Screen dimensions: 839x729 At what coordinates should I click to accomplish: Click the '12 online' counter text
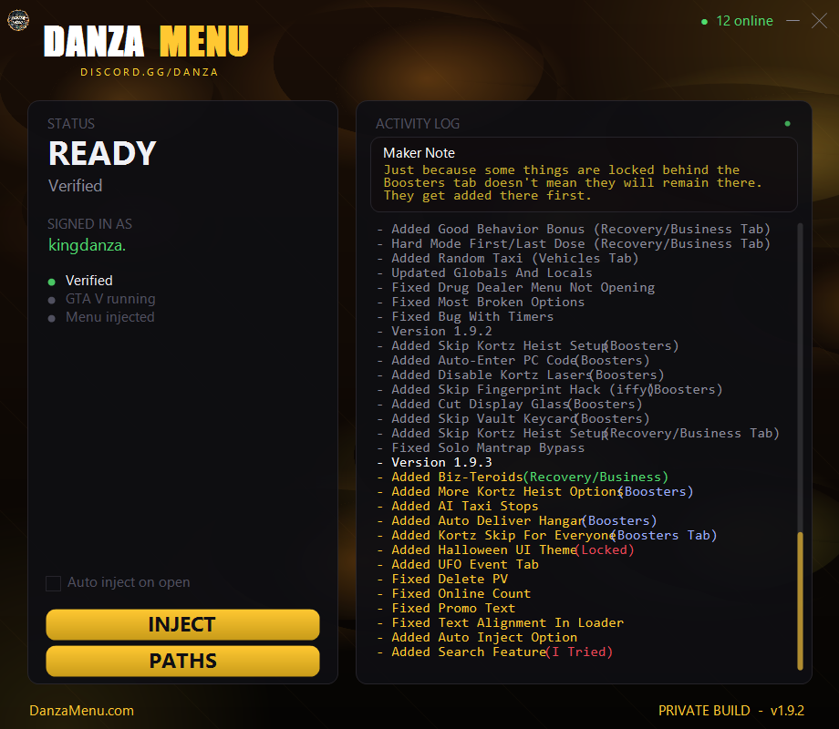[744, 21]
